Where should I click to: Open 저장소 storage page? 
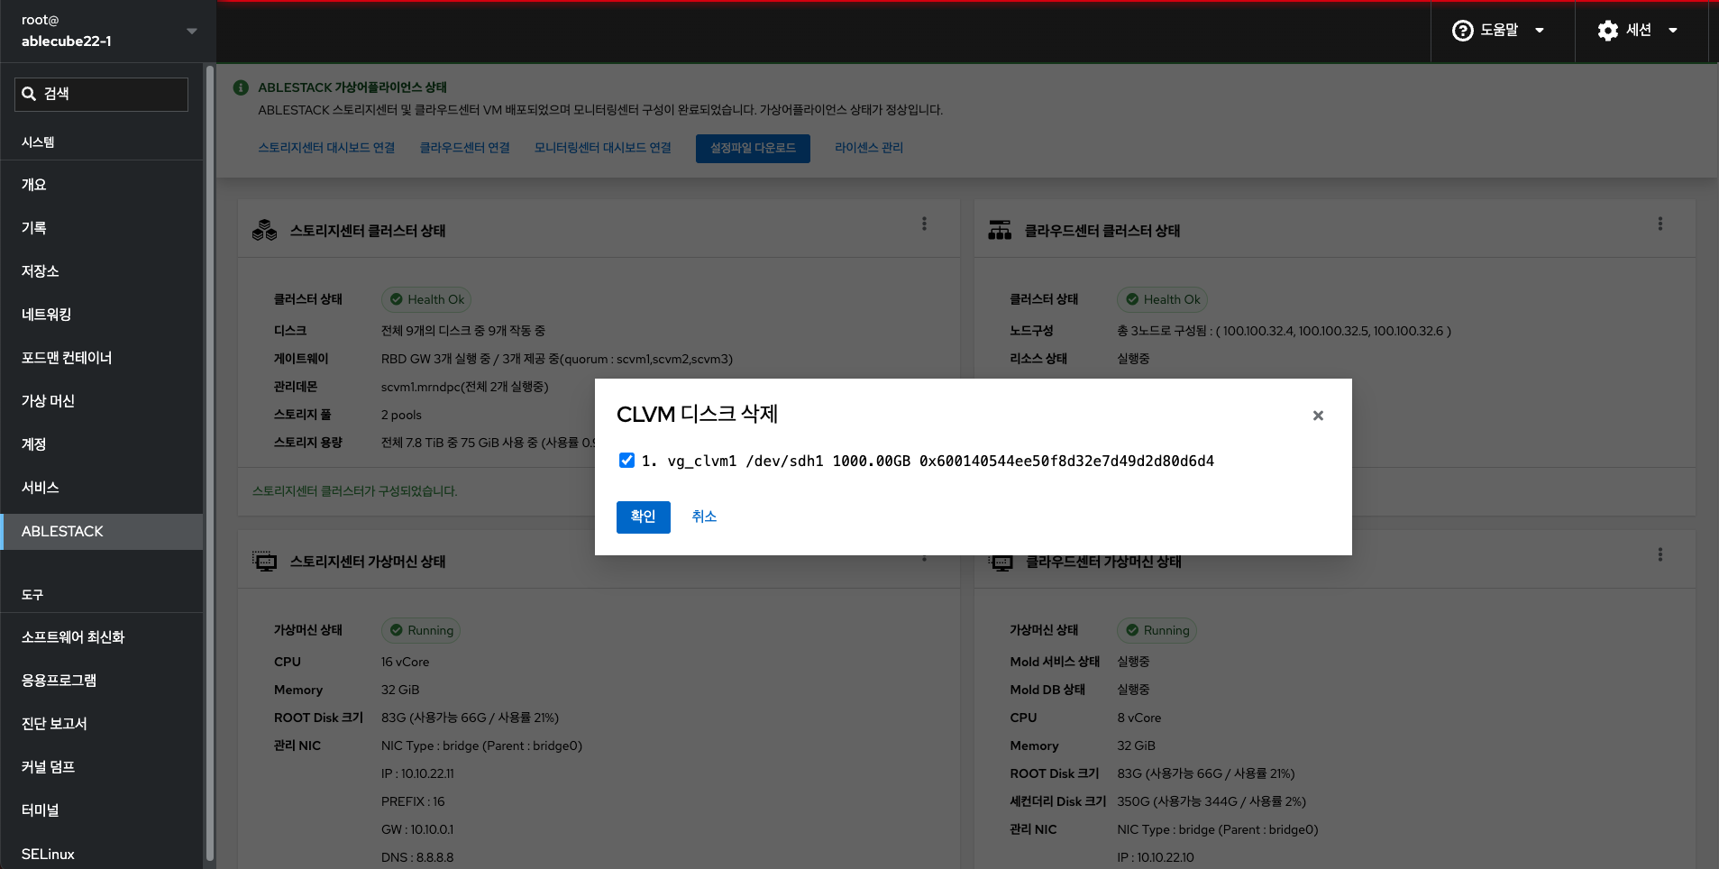[x=101, y=271]
